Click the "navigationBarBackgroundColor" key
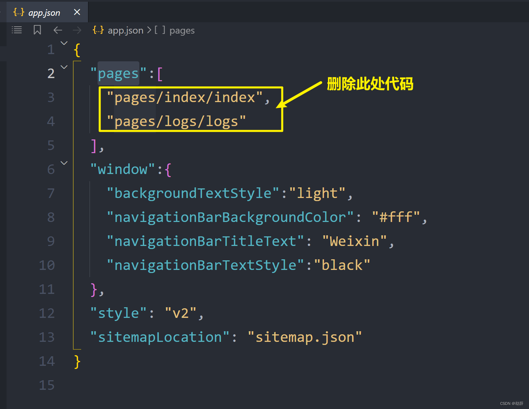 click(x=230, y=218)
